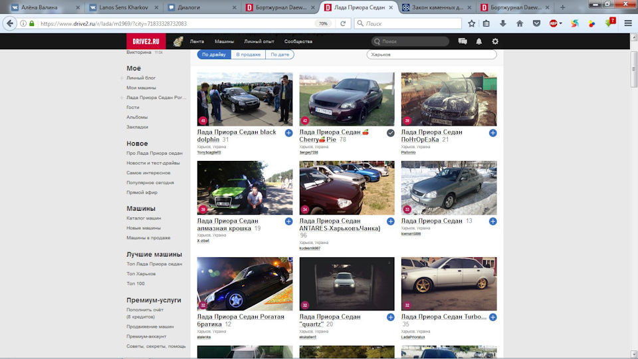Open the colorful pinwheel extension icon
638x359 pixels.
click(x=574, y=24)
